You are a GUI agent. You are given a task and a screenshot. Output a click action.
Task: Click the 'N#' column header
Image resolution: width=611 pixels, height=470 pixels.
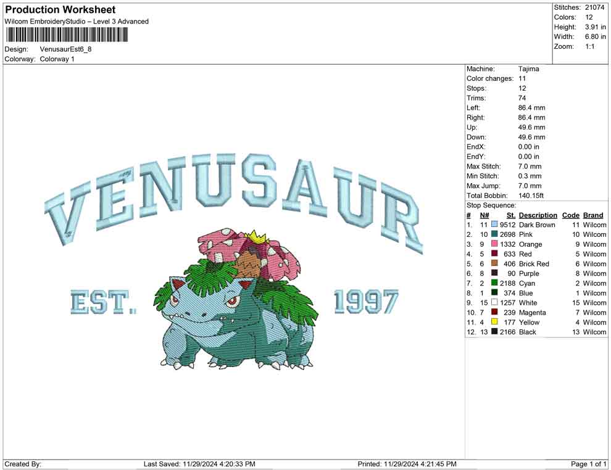(484, 215)
